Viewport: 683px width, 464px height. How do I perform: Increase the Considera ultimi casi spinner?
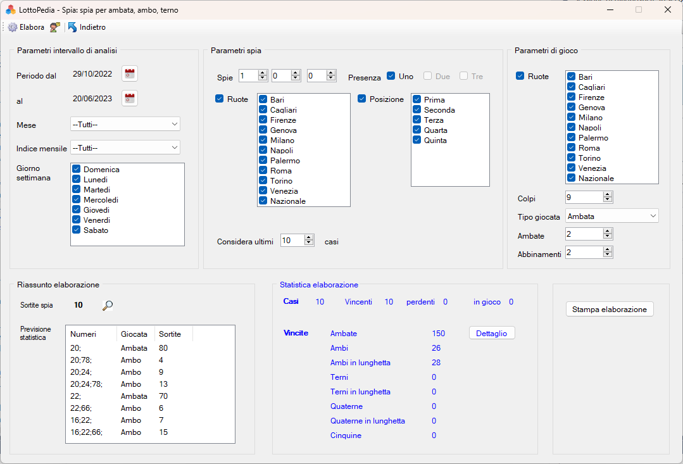point(309,237)
